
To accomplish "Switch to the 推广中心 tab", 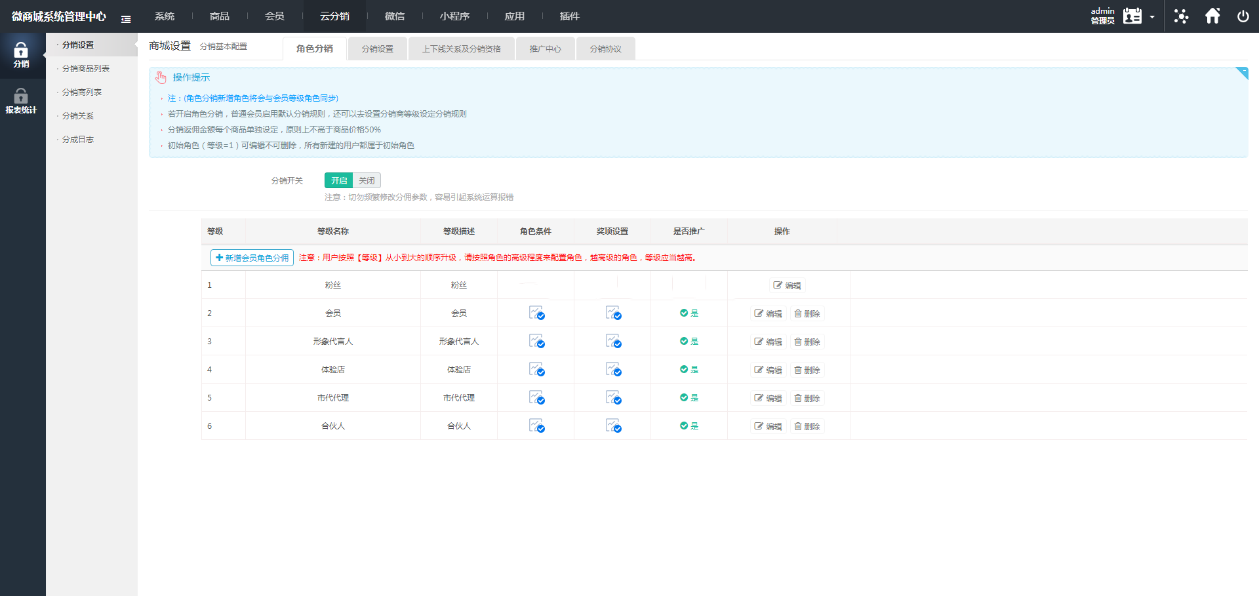I will pos(545,49).
